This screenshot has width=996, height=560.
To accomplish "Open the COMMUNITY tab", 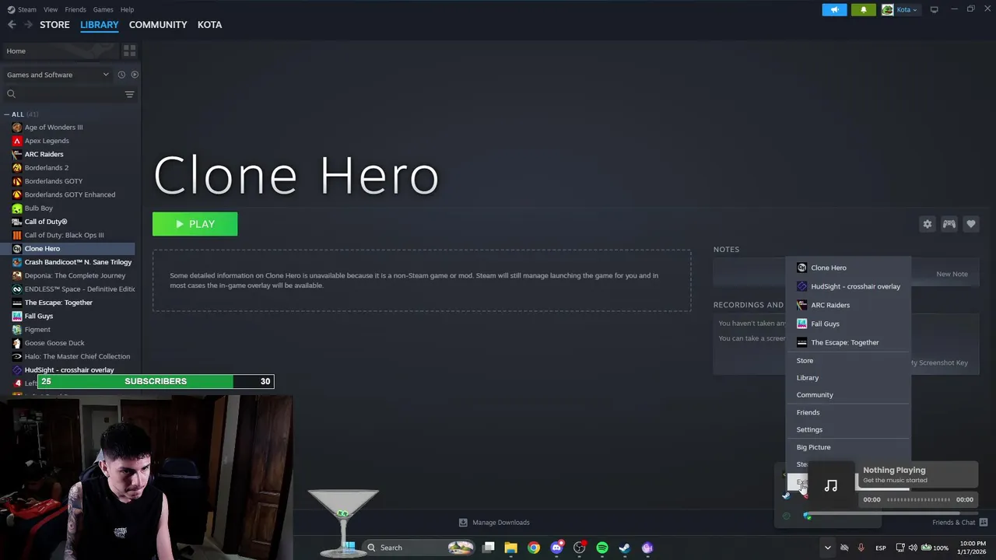I will coord(158,25).
